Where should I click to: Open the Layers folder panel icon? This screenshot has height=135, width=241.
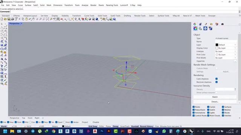(211, 24)
